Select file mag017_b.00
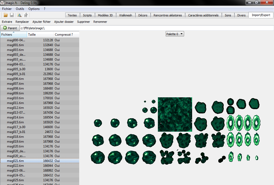Screen dimensions: 274x185 click(40, 127)
